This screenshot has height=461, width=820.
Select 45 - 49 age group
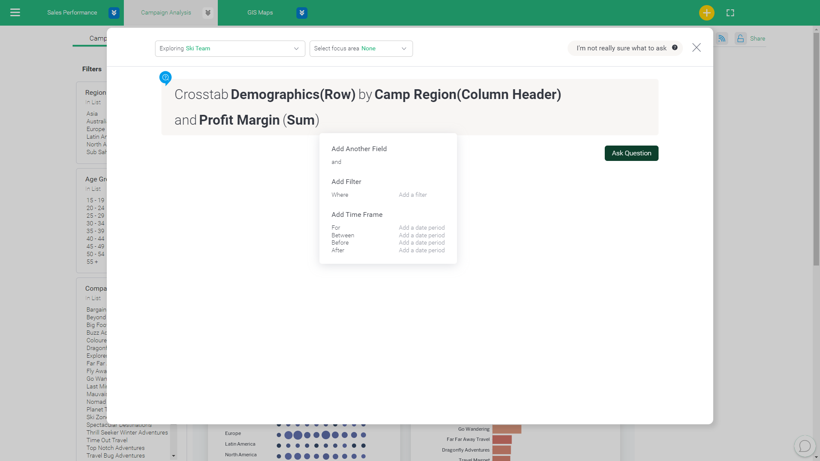[x=95, y=246]
